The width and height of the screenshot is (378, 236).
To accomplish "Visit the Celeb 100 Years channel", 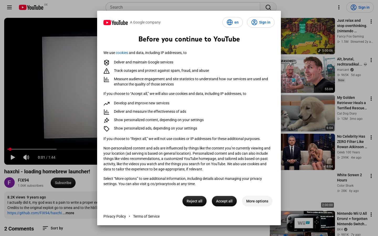I will (348, 152).
